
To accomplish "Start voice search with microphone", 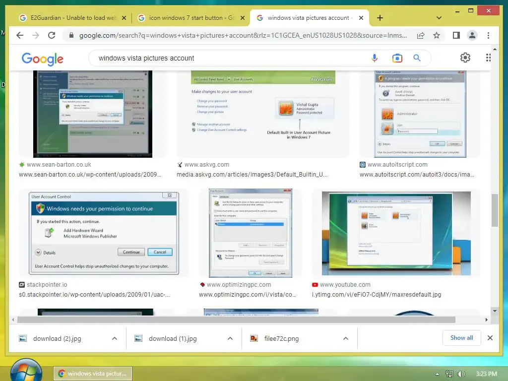I will [x=374, y=58].
